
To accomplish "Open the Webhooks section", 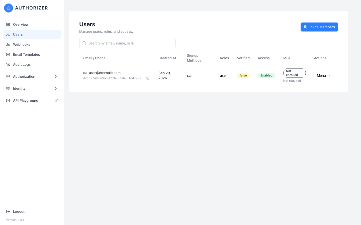I will (32, 44).
